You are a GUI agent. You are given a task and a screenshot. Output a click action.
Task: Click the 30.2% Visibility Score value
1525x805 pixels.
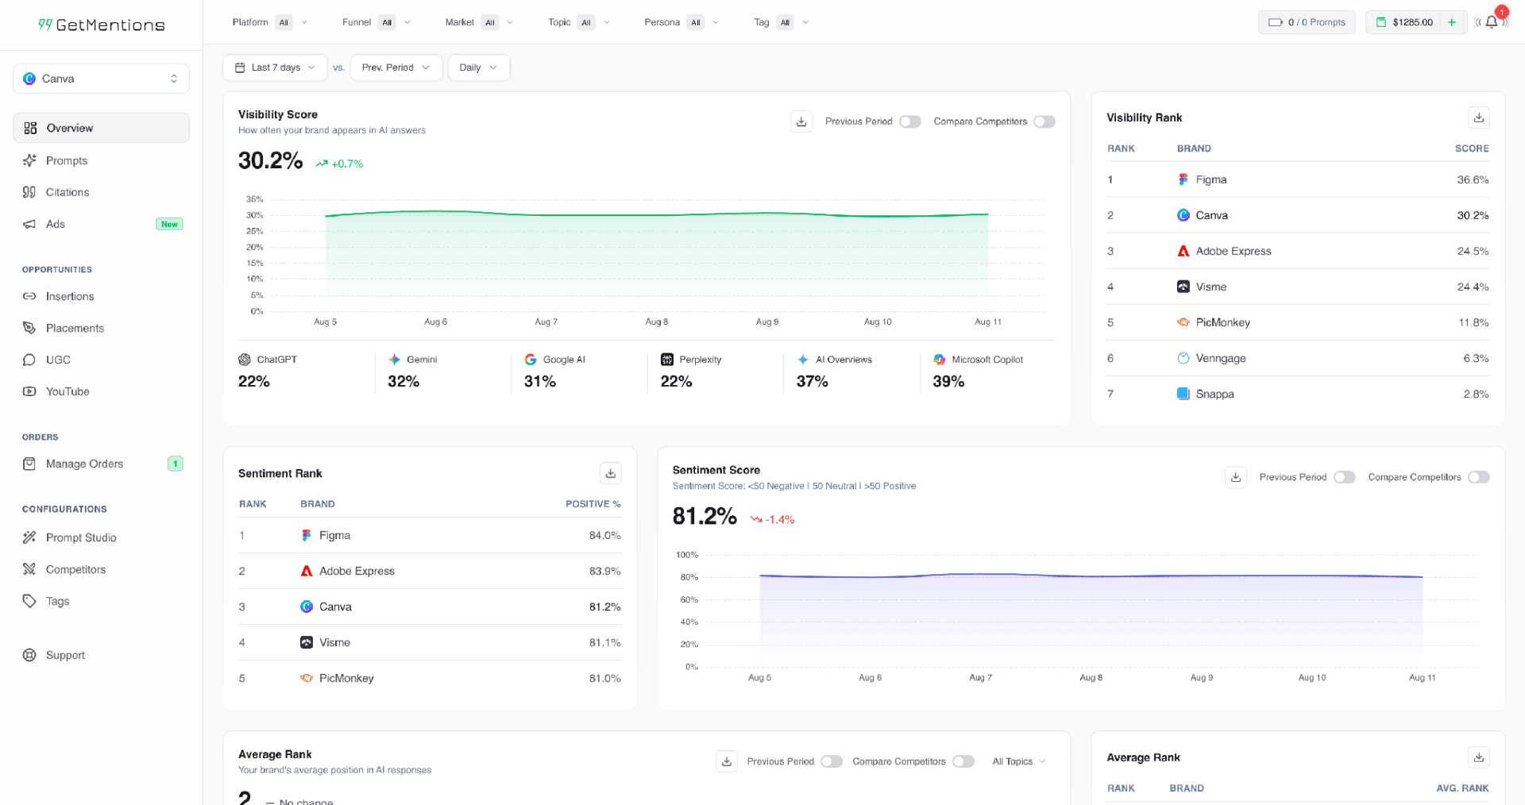pos(270,160)
